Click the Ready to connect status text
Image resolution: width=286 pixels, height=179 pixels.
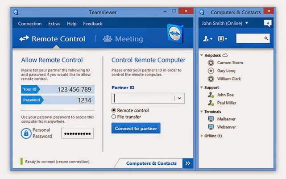click(x=57, y=162)
